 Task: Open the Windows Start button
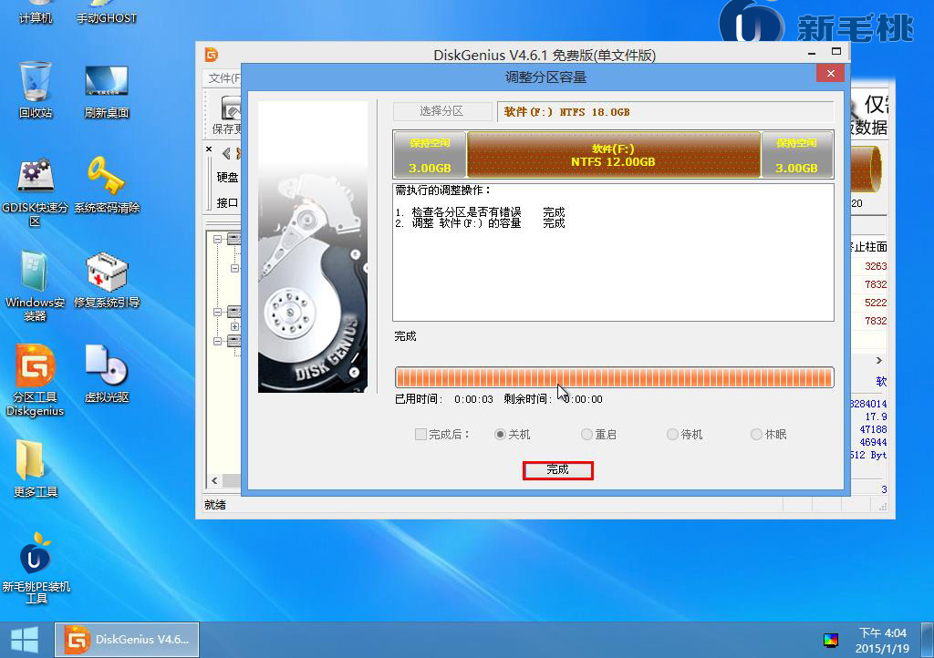[25, 640]
